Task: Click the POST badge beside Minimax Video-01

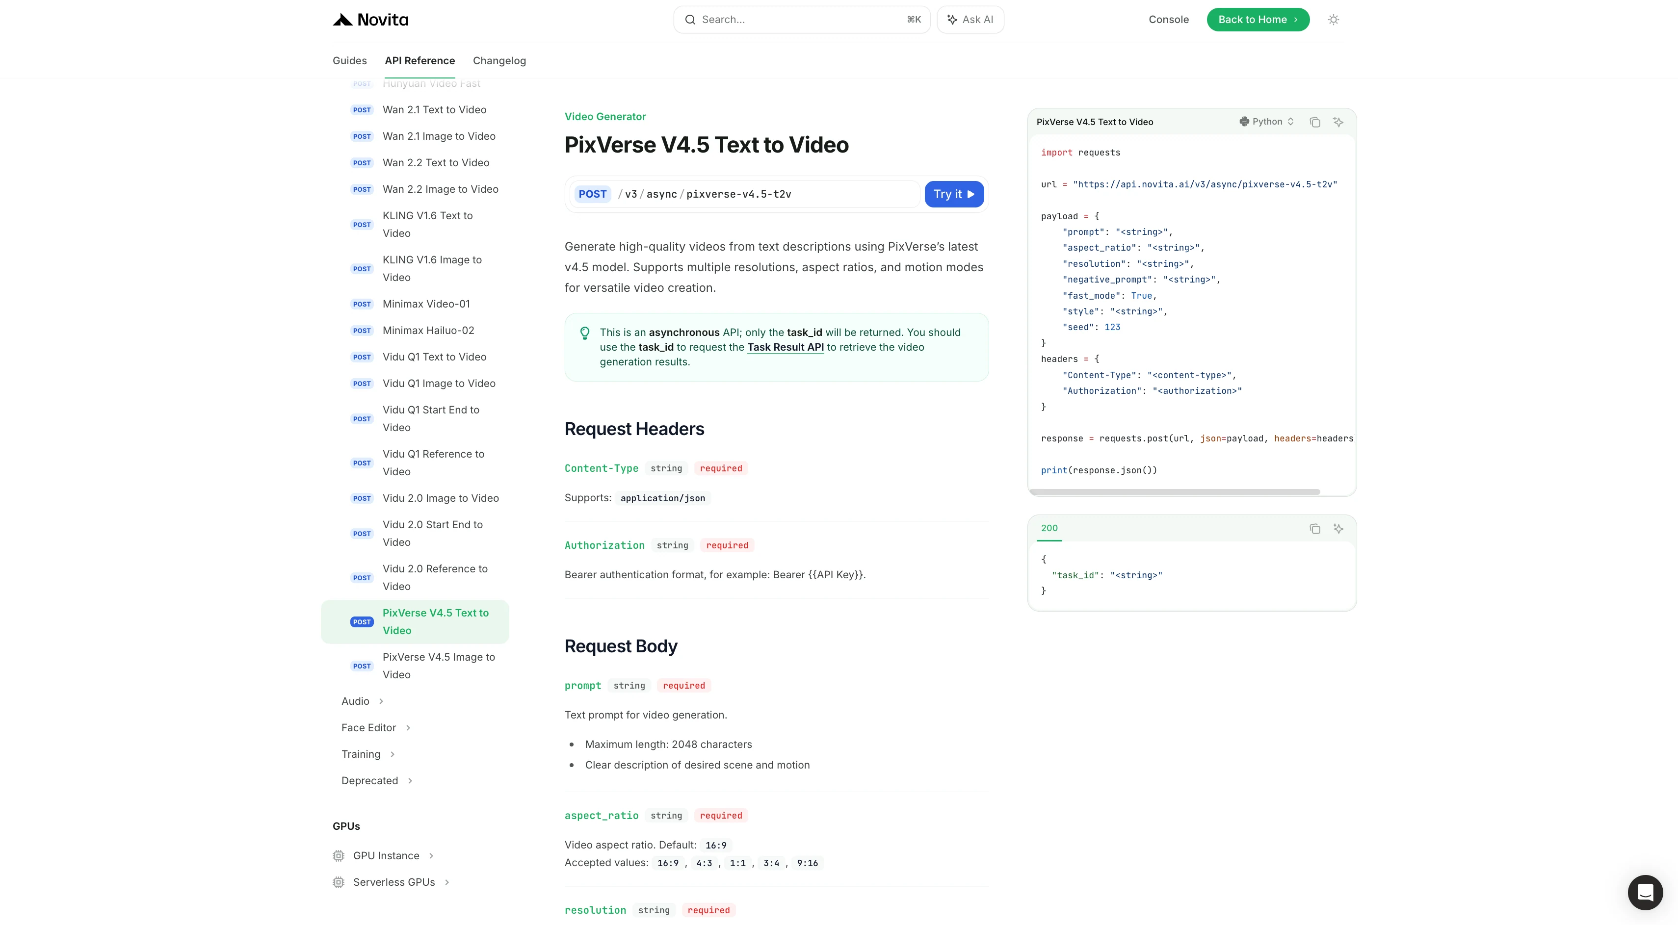Action: pyautogui.click(x=362, y=304)
